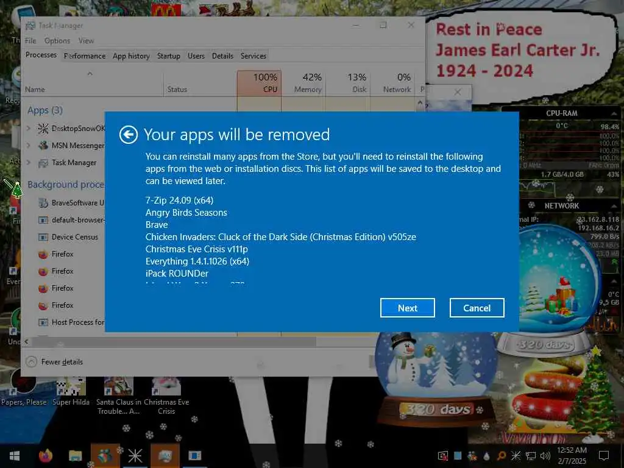The height and width of the screenshot is (468, 624).
Task: Expand the MSN Messenger process row
Action: pos(28,145)
